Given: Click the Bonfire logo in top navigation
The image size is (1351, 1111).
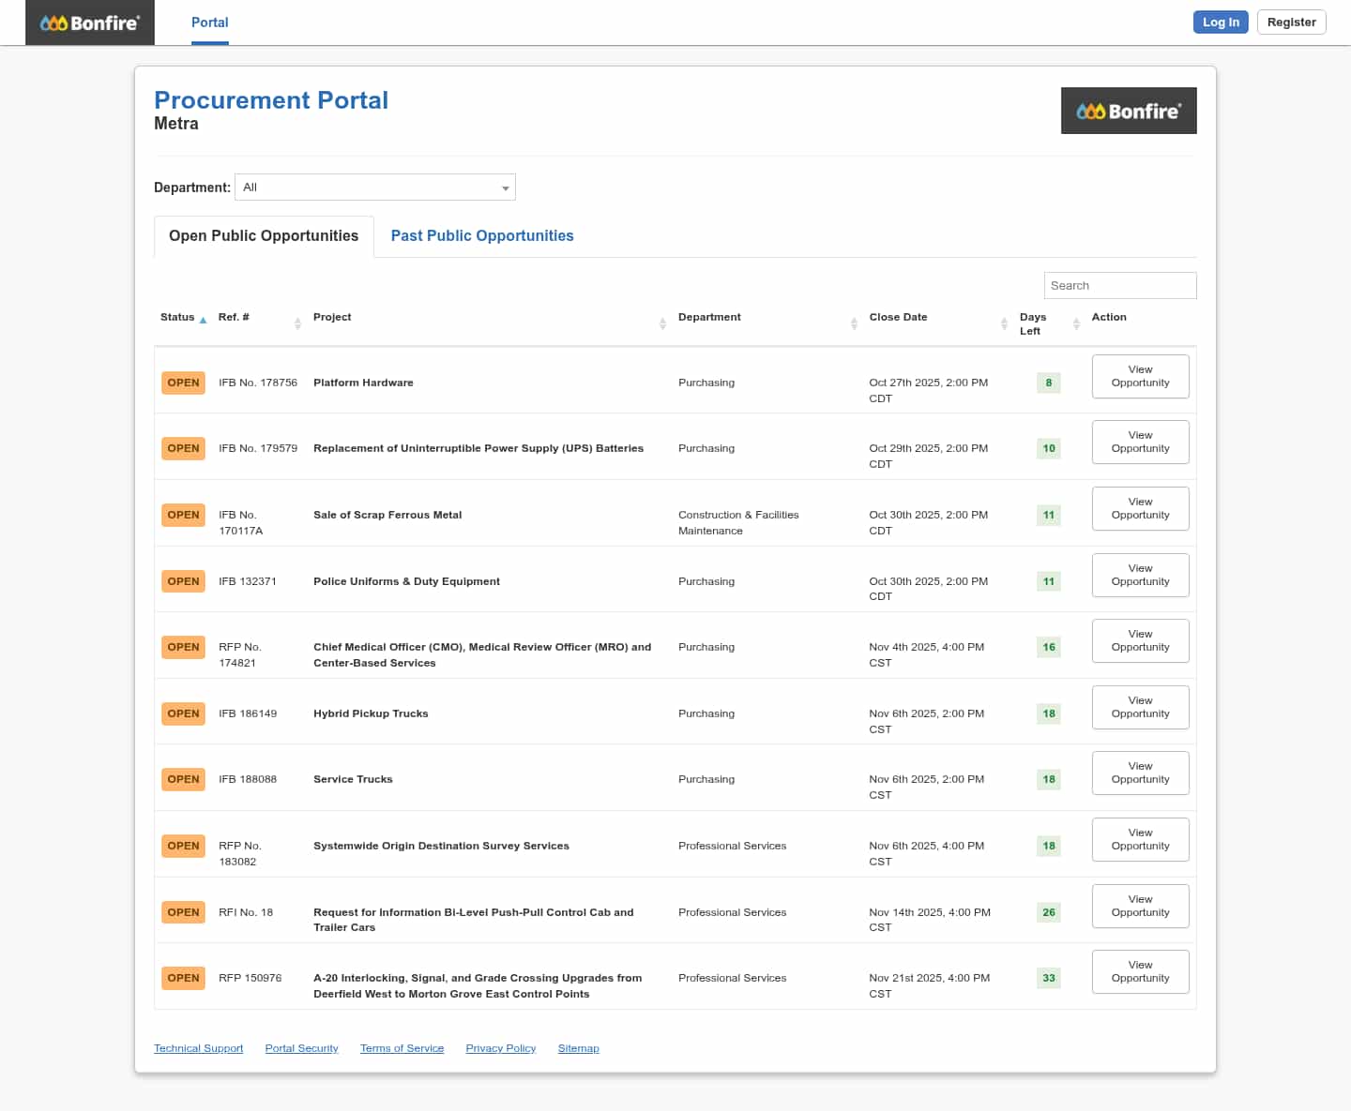Looking at the screenshot, I should [90, 23].
